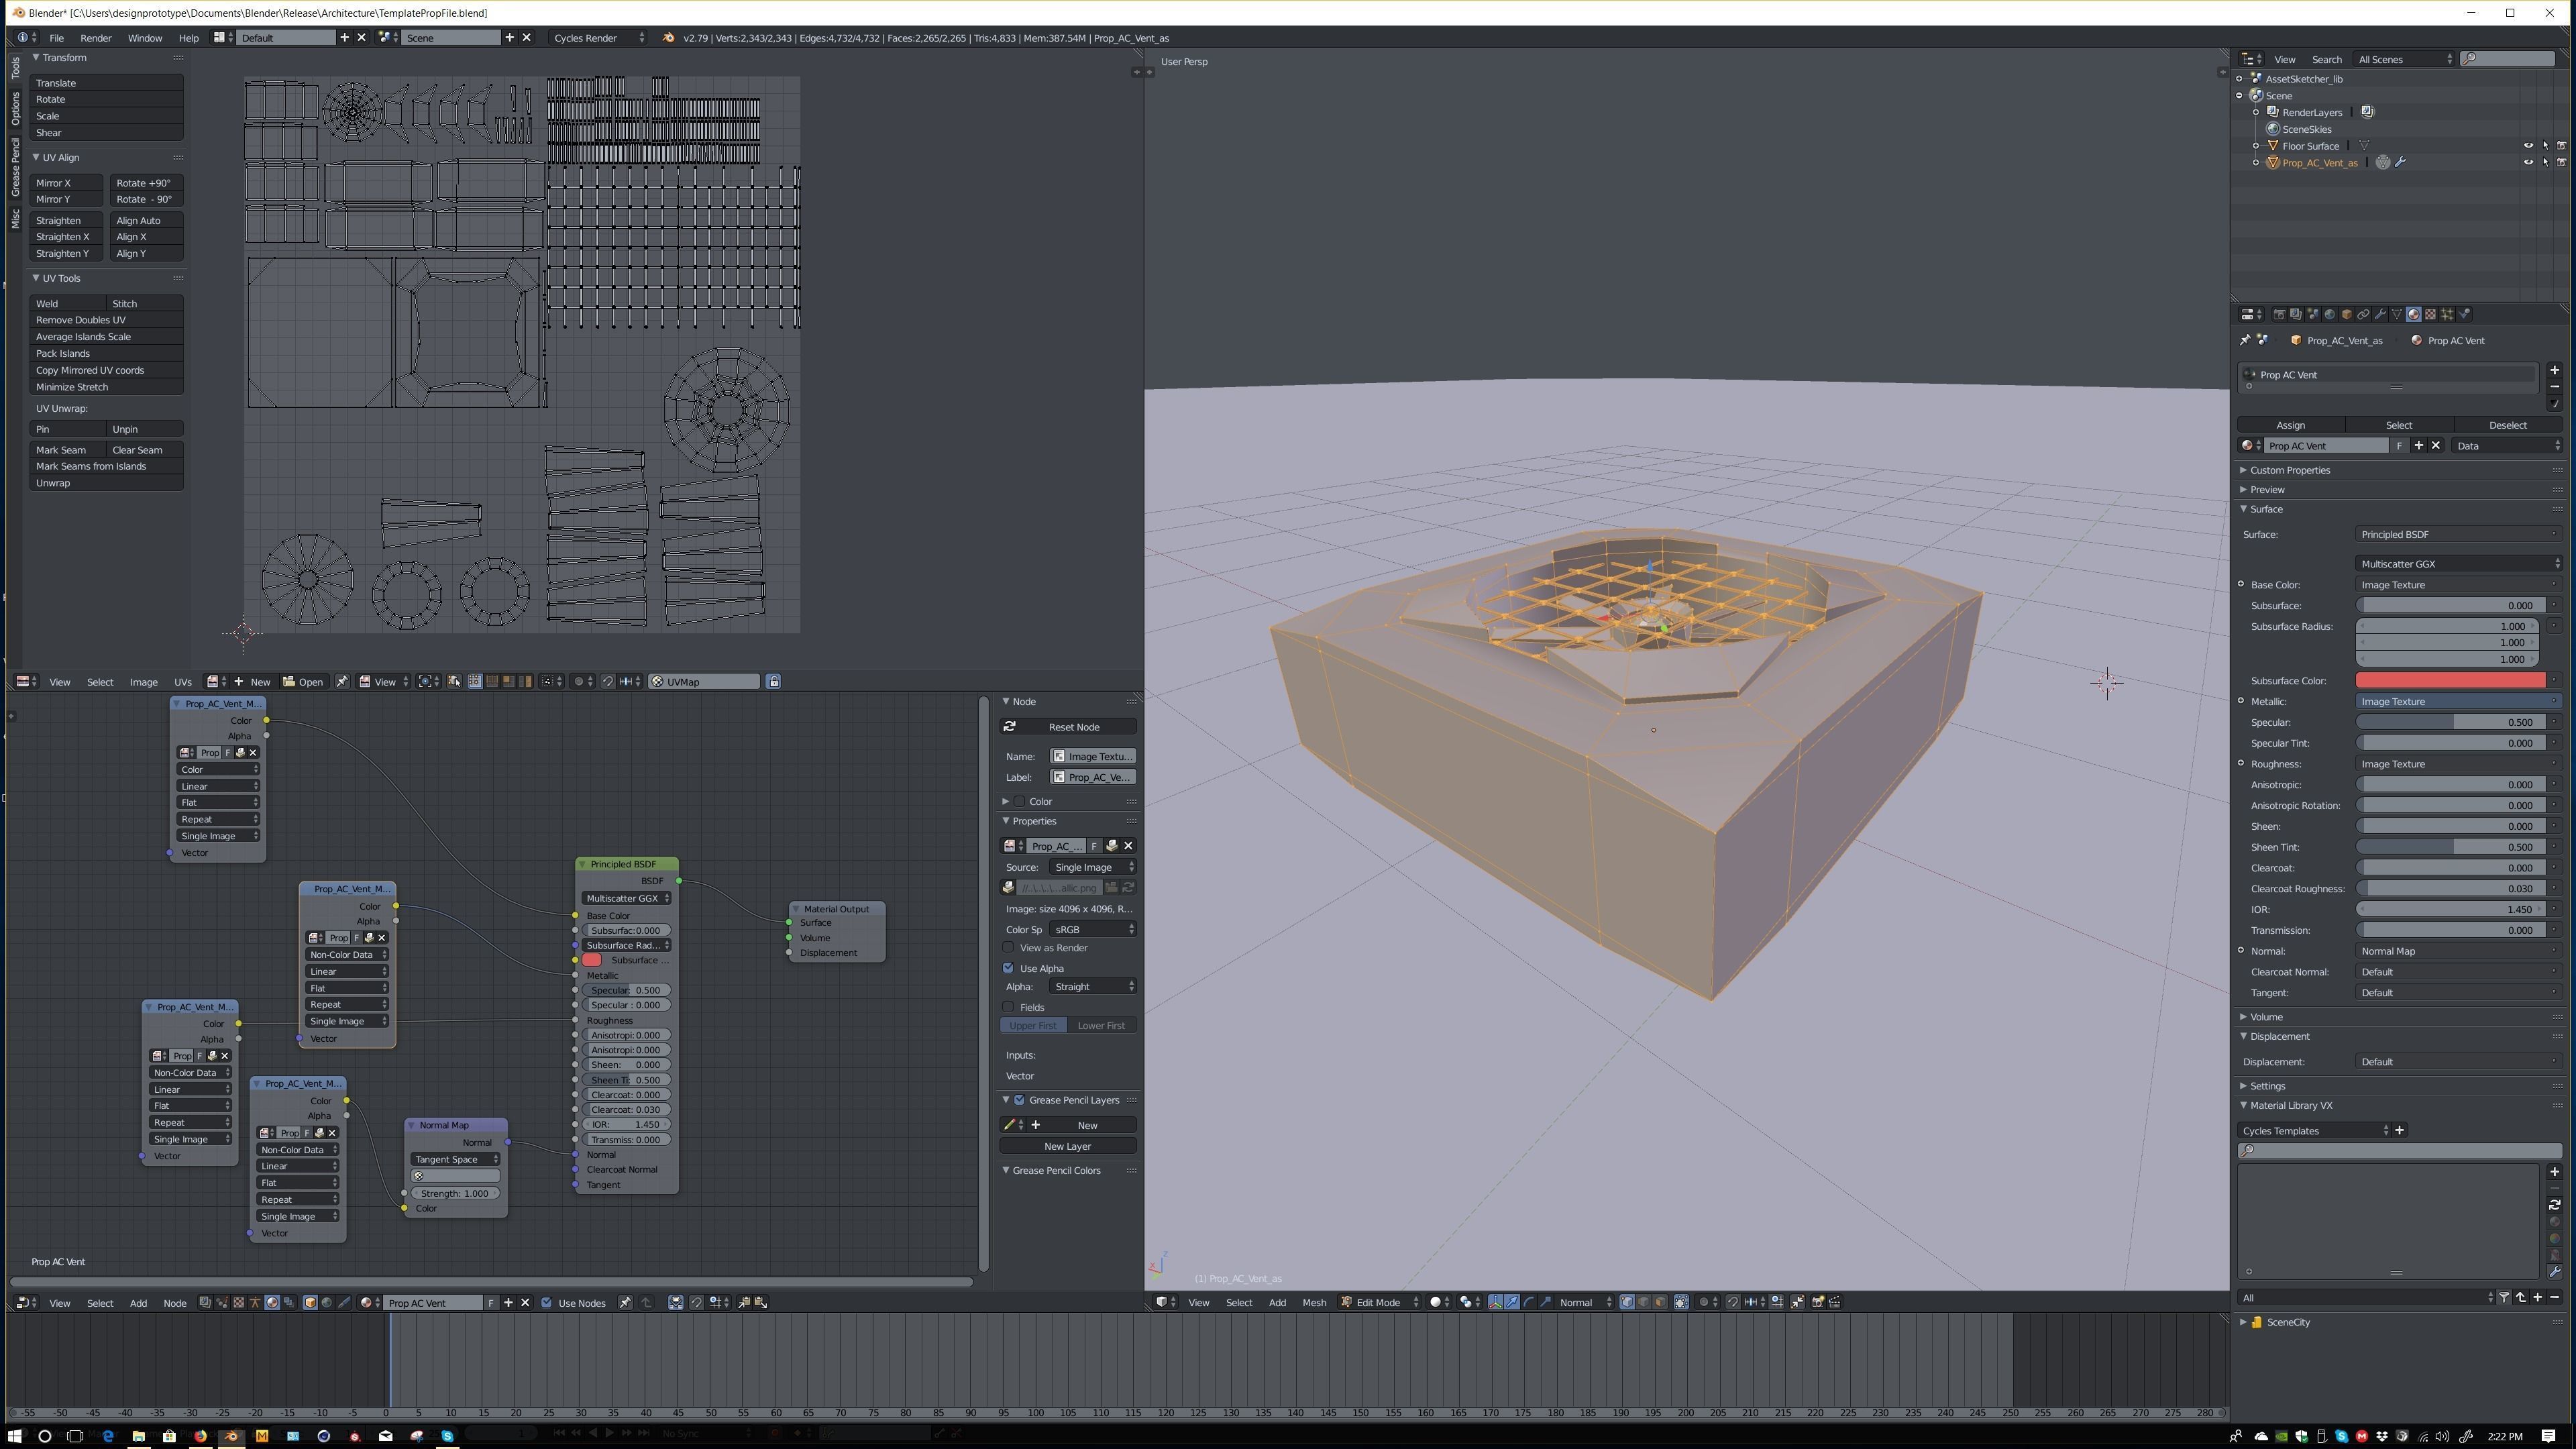The width and height of the screenshot is (2576, 1449).
Task: Open the Modifiers wrench properties tab
Action: tap(2380, 314)
